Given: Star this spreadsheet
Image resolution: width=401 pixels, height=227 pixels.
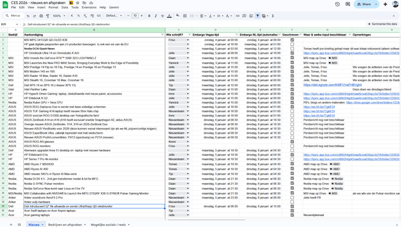Looking at the screenshot, I should 78,3.
